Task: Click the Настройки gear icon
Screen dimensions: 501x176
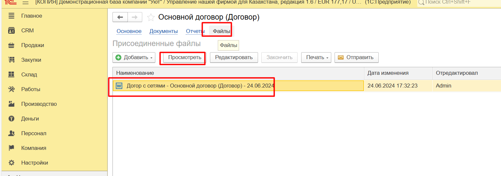Action: pyautogui.click(x=11, y=163)
